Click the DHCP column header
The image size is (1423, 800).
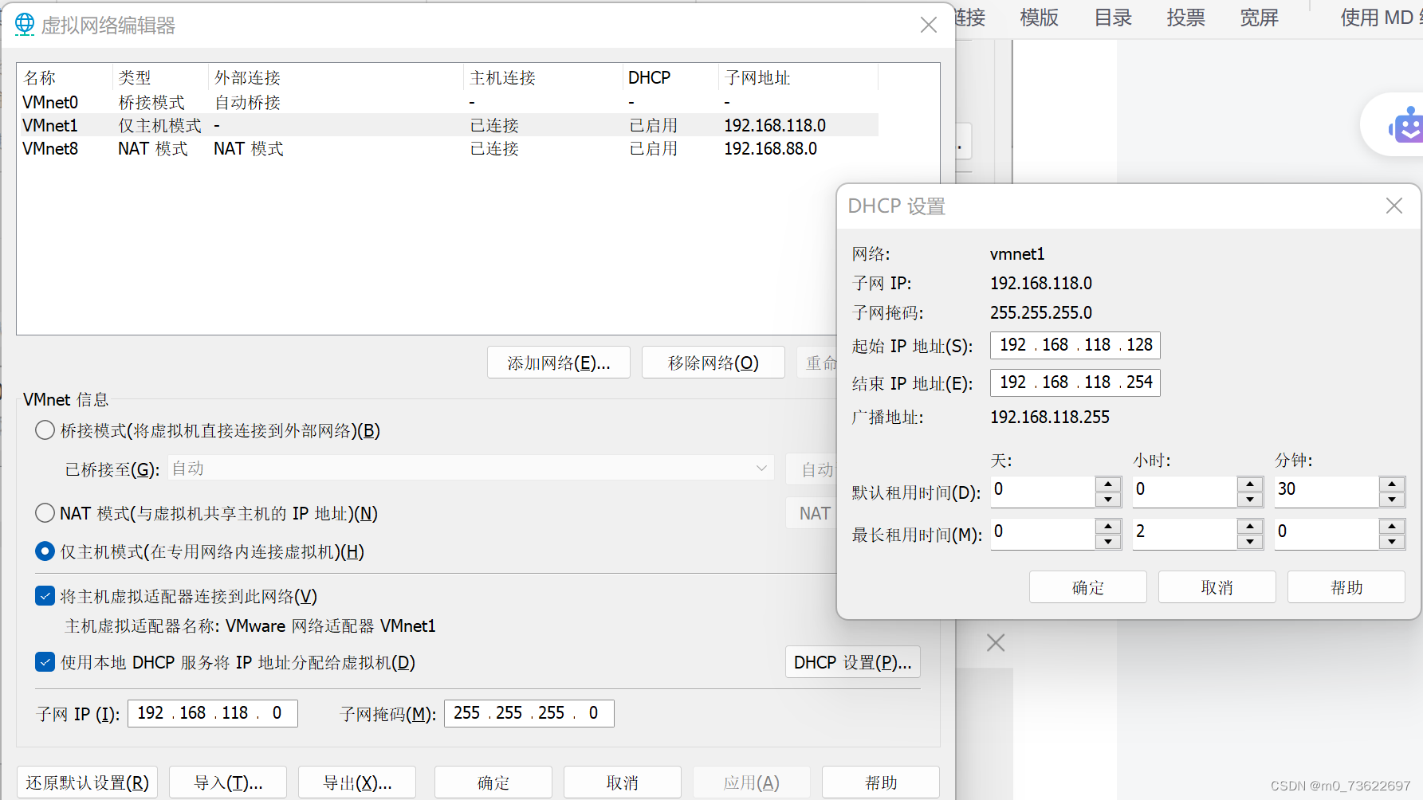pyautogui.click(x=671, y=77)
